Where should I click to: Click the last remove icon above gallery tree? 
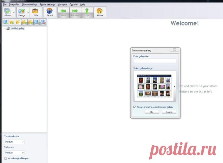[43, 22]
